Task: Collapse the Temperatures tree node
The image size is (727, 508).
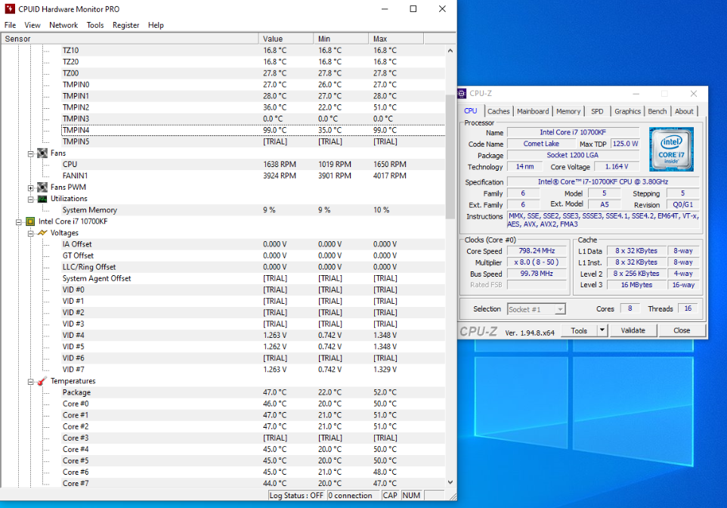Action: (x=30, y=382)
